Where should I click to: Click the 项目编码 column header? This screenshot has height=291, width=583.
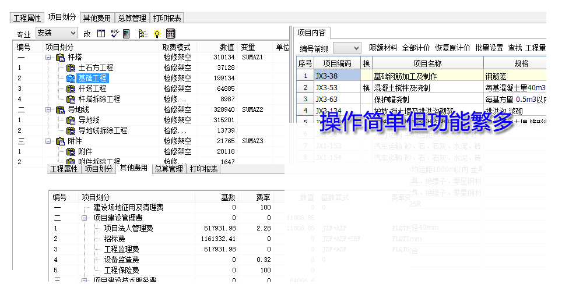point(337,63)
